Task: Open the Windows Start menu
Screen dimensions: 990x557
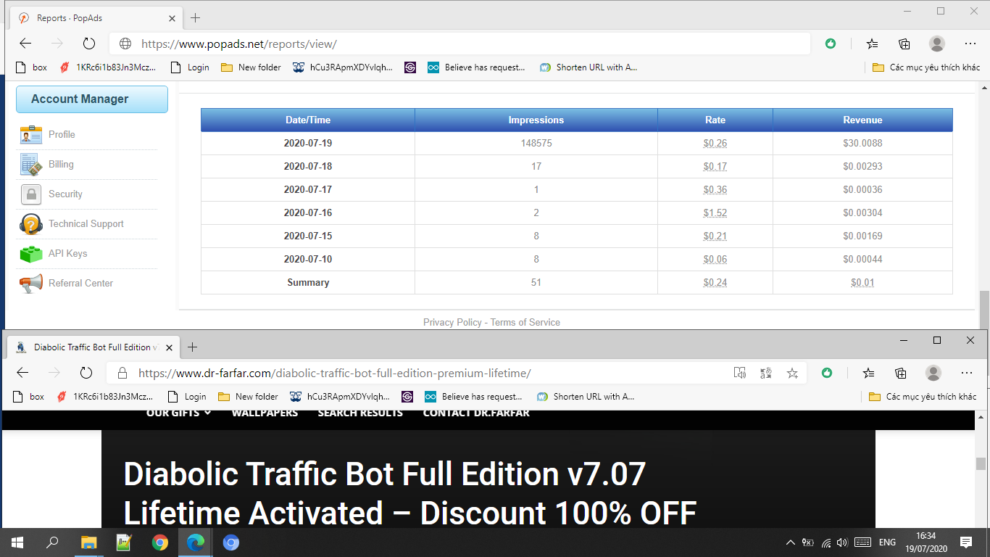Action: [x=17, y=542]
